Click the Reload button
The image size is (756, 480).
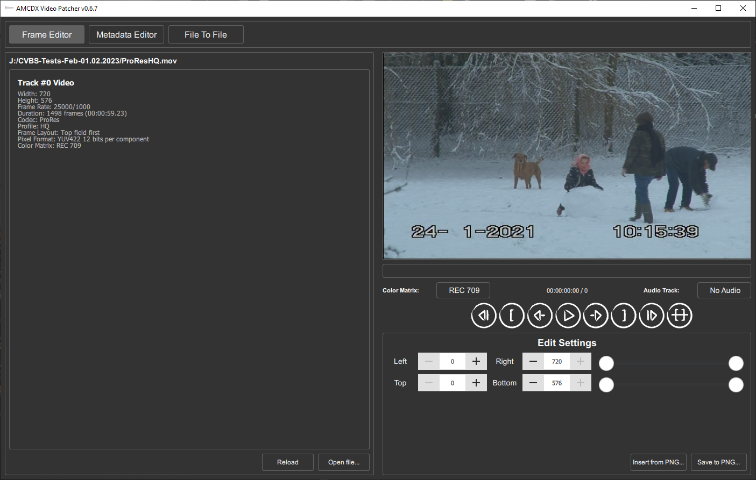click(288, 462)
